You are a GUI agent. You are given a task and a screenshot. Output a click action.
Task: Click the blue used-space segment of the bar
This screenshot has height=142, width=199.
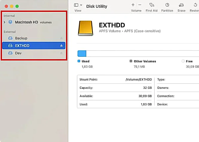click(x=82, y=53)
